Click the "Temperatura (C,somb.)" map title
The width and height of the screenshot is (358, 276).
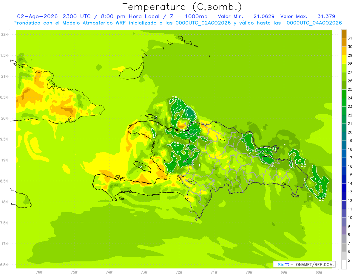[x=182, y=7]
